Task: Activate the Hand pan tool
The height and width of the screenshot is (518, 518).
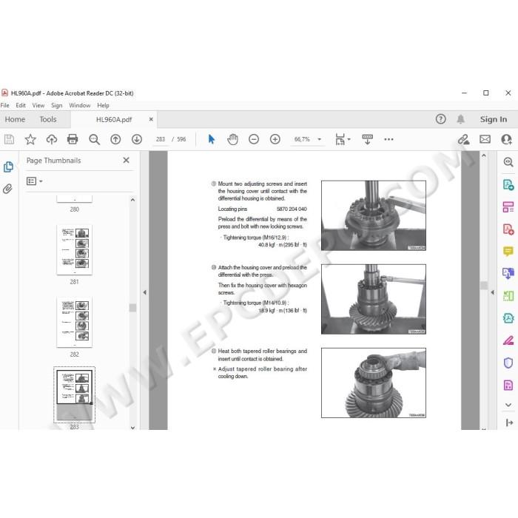Action: pos(232,139)
